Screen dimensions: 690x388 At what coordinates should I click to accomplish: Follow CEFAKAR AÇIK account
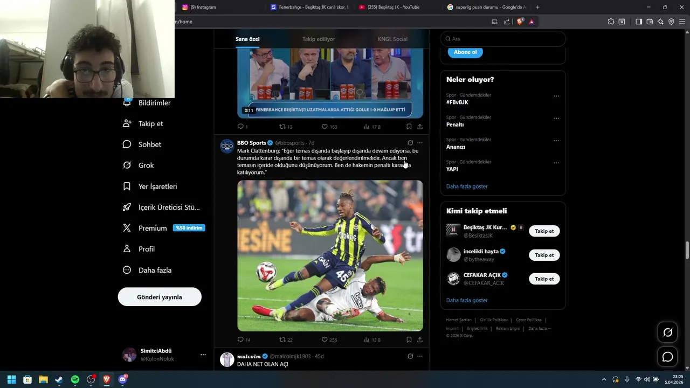(544, 279)
